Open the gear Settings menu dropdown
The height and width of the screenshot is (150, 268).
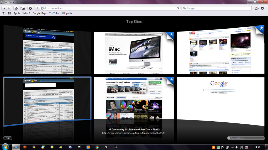coord(263,8)
